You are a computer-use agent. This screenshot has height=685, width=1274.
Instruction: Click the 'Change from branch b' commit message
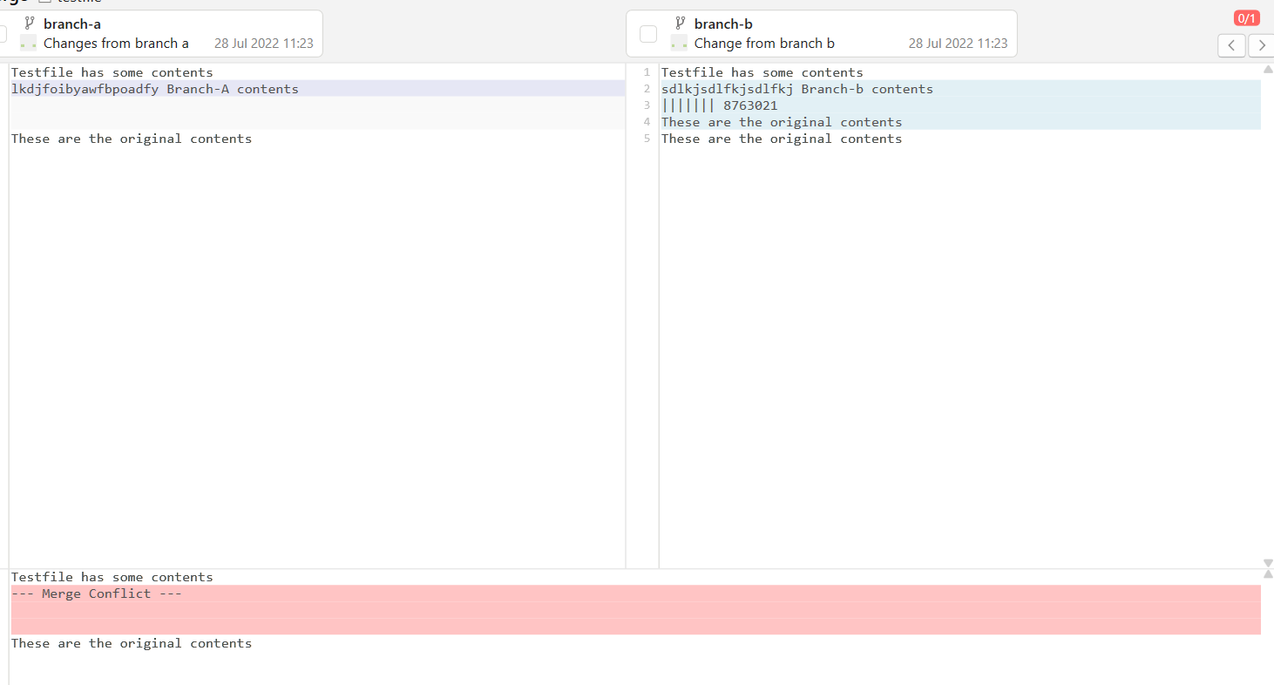point(764,43)
